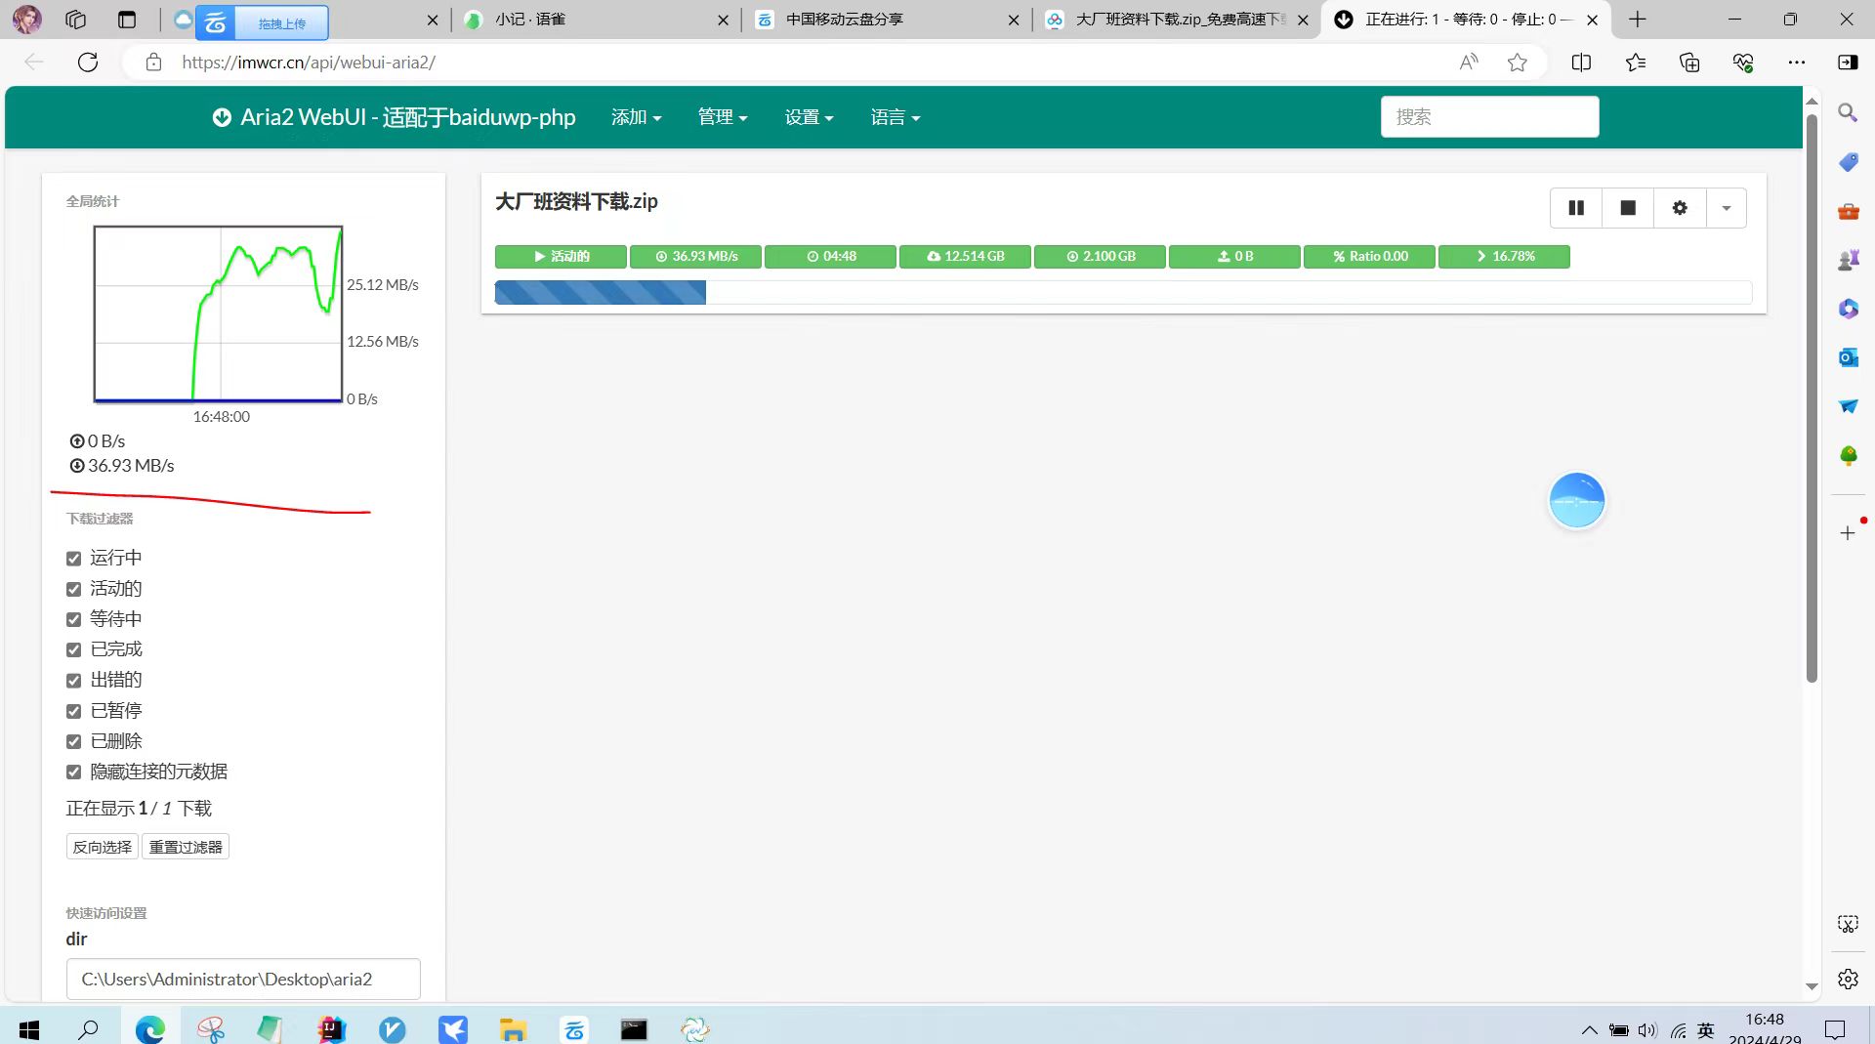Click the address bar URL

309,63
